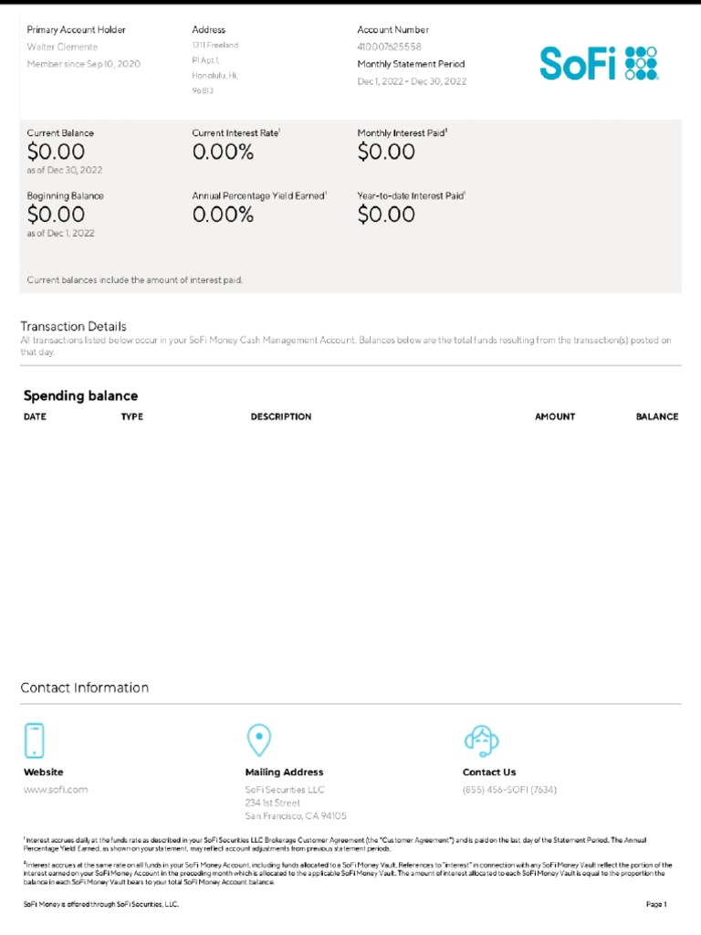Click the SoFi logo
Image resolution: width=701 pixels, height=935 pixels.
[598, 63]
